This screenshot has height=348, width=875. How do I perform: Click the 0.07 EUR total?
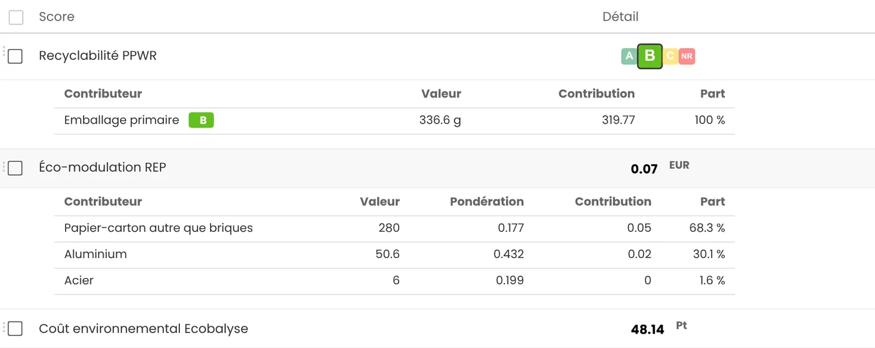coord(660,168)
